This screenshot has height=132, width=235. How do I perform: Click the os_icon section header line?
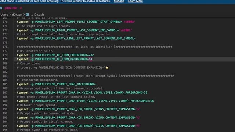(95, 47)
